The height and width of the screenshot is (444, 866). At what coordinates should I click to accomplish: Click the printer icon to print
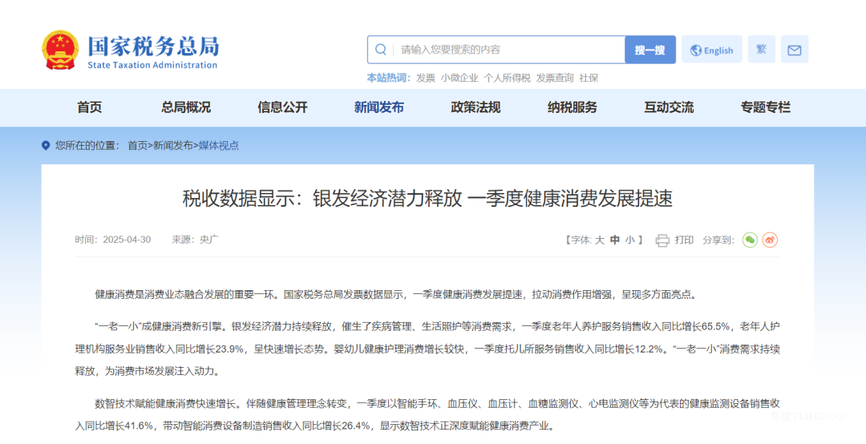[662, 240]
